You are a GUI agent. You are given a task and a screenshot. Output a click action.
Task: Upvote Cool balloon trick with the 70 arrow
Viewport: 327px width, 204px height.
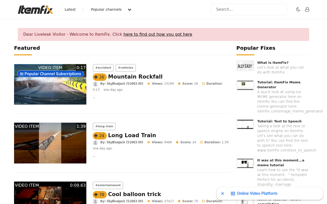coord(100,195)
